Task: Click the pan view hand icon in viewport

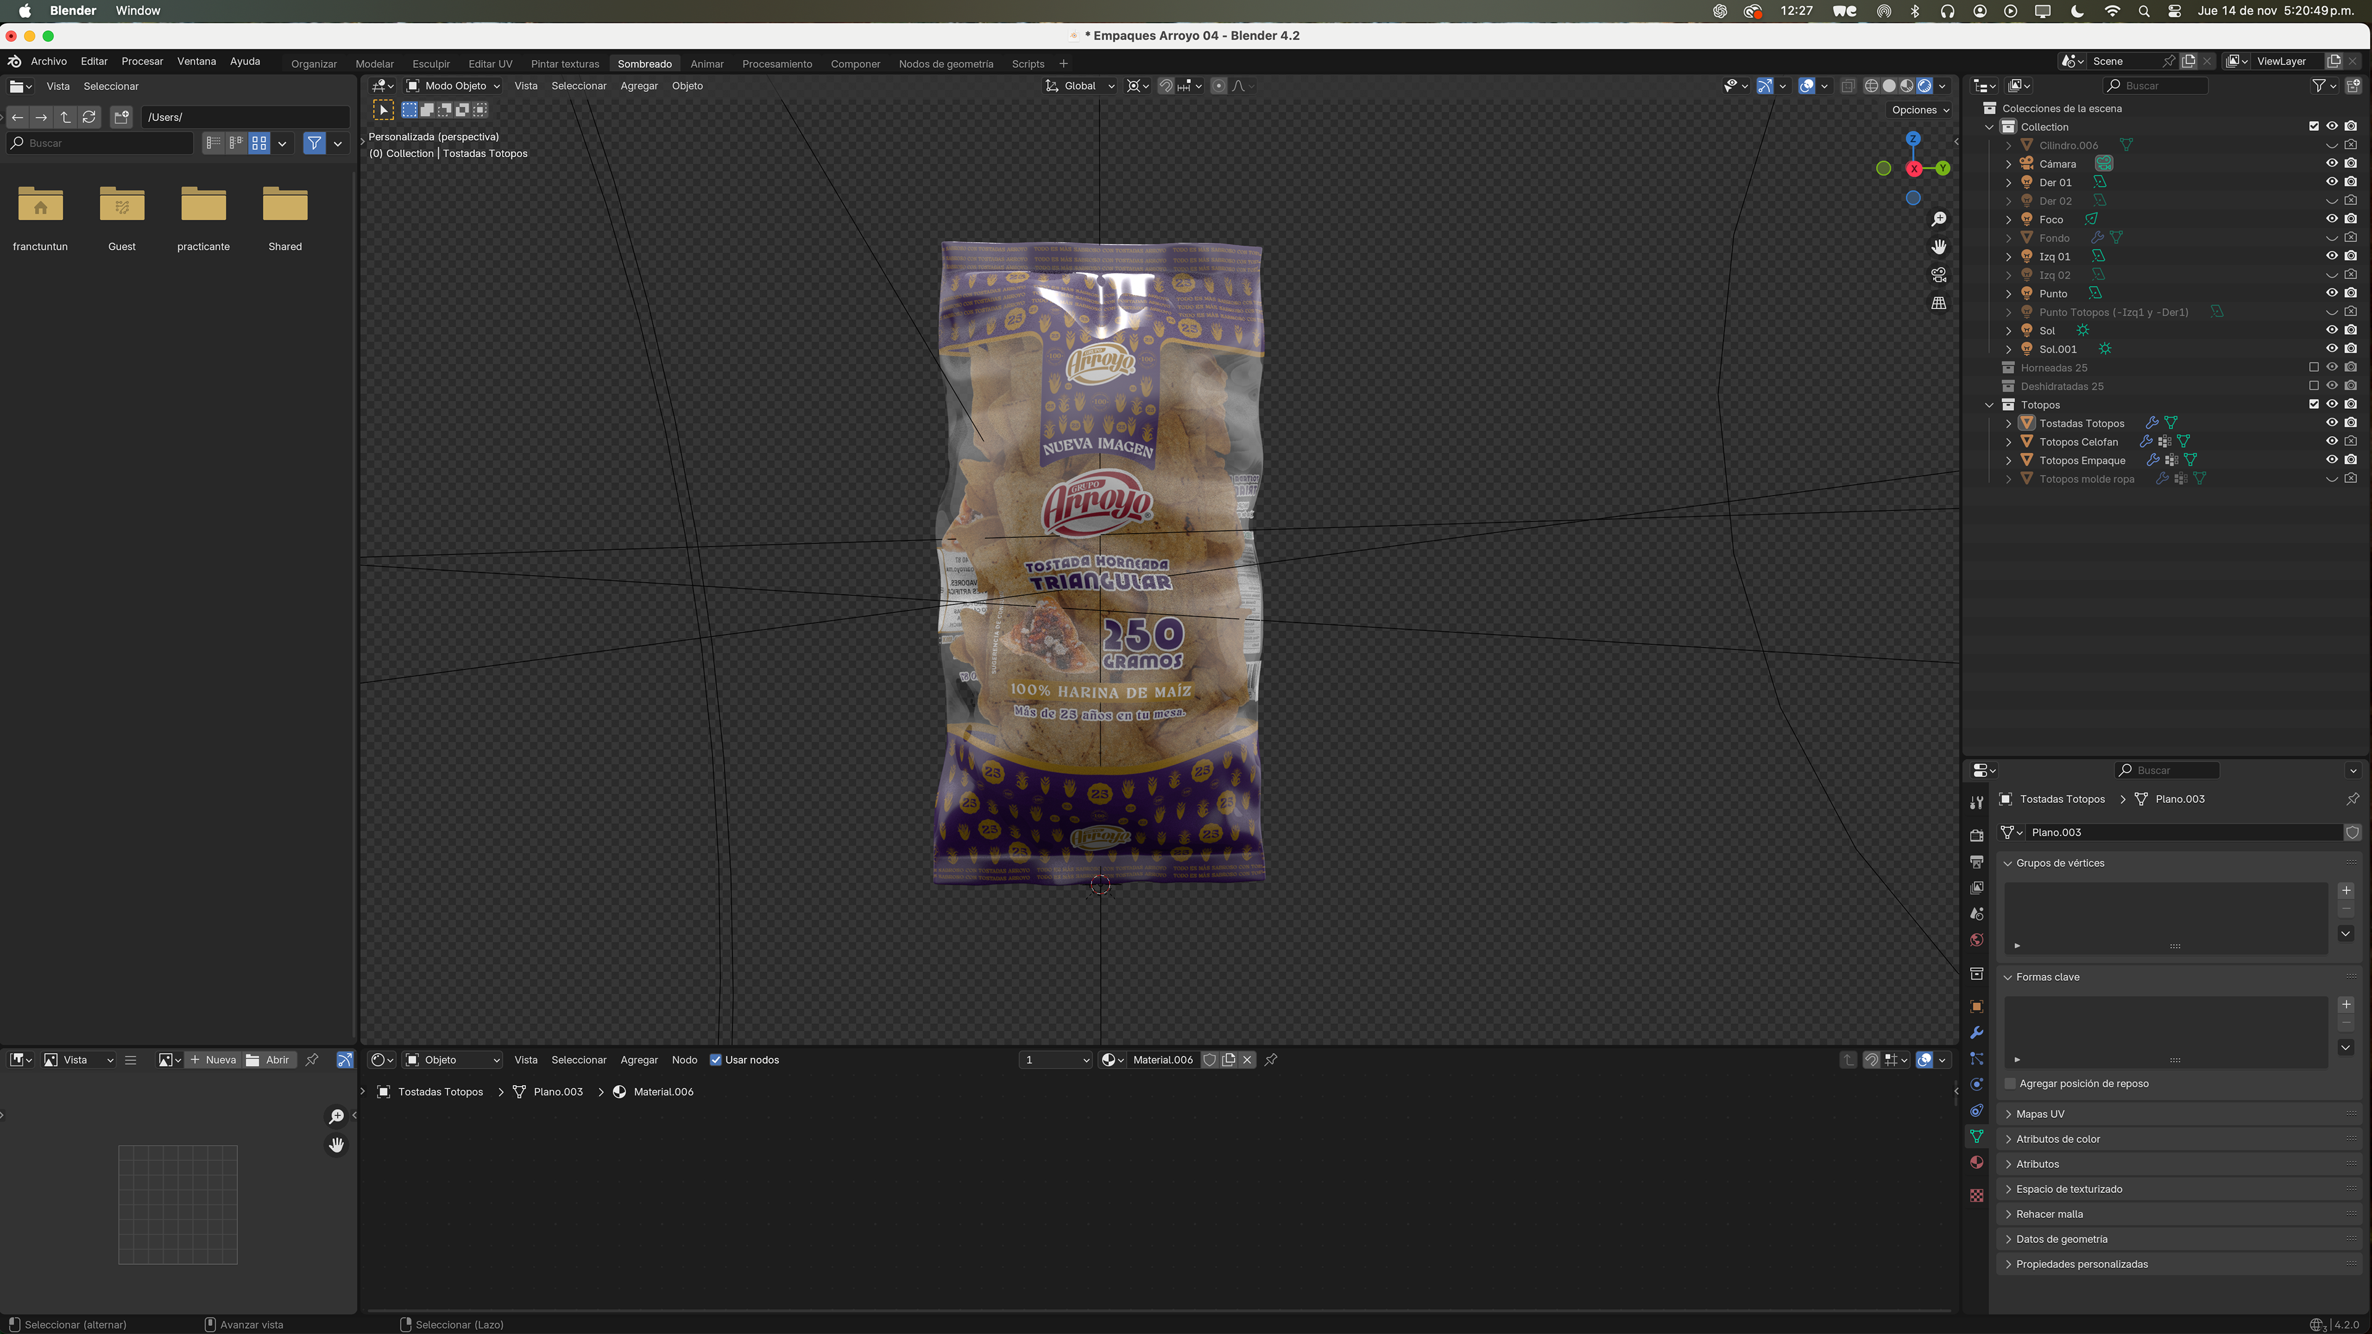Action: 1938,247
